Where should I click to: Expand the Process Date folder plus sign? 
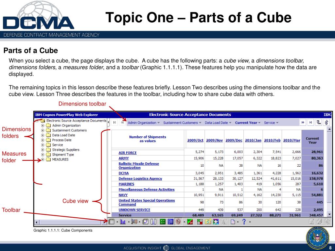tap(43, 140)
